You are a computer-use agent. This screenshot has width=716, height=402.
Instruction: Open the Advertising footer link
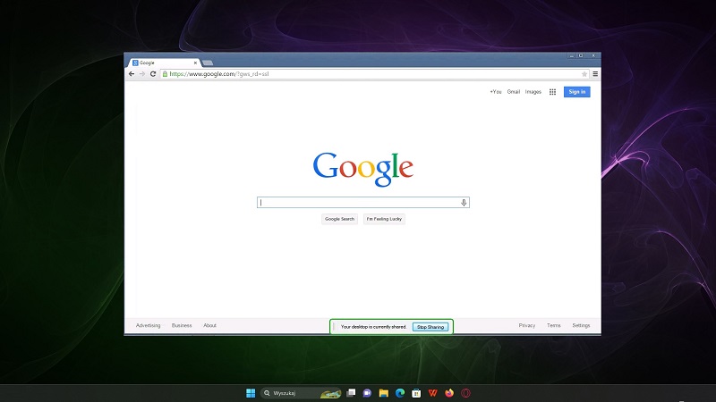148,325
